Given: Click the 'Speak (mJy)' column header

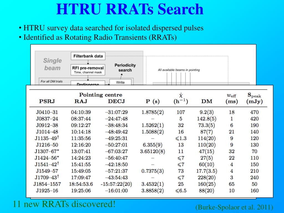Looking at the screenshot, I should tap(255, 98).
